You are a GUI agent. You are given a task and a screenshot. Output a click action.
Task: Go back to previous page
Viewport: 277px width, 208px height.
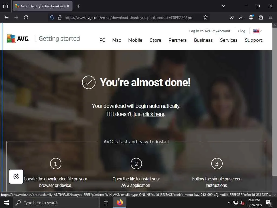[x=6, y=17]
